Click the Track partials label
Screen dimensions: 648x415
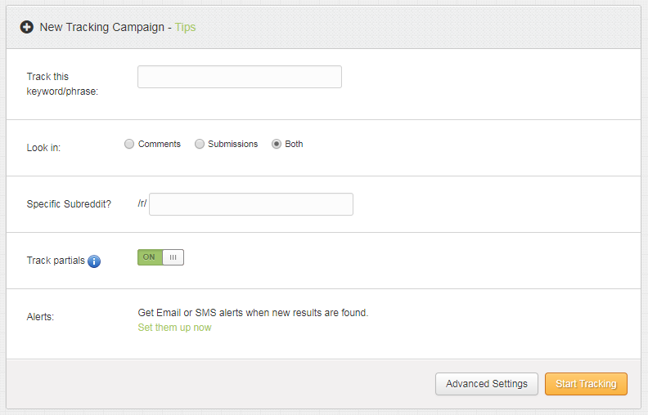(x=56, y=261)
